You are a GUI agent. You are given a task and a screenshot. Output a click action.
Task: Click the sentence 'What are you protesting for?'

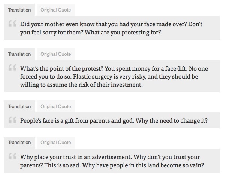click(x=123, y=33)
